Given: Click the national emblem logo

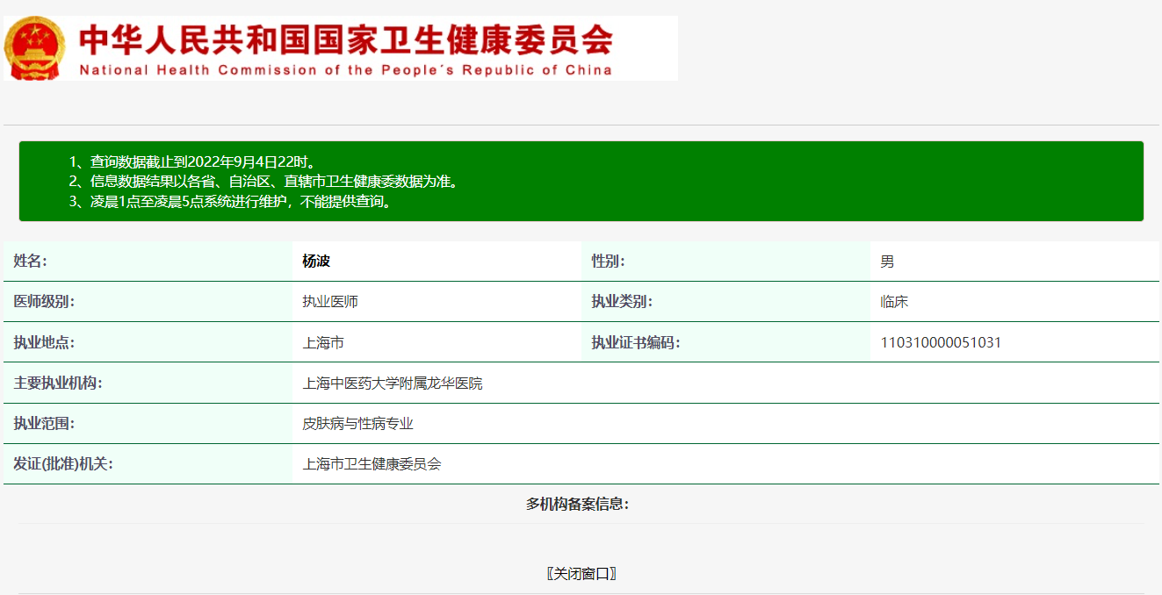Looking at the screenshot, I should [34, 48].
